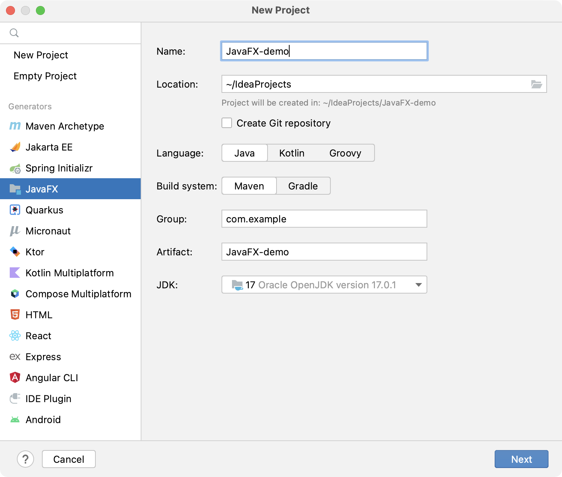This screenshot has height=477, width=562.
Task: Click the Android generator icon
Action: (15, 419)
